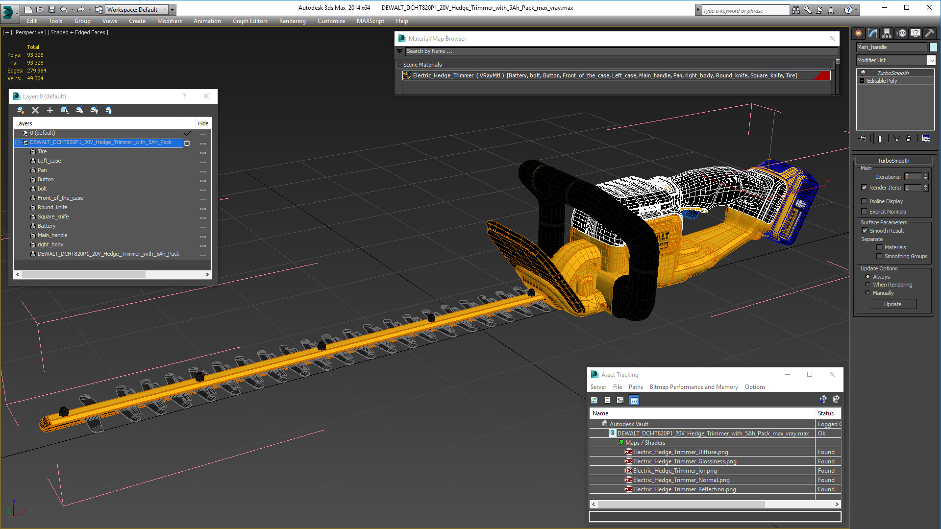This screenshot has width=941, height=529.
Task: Click Table View icon in Asset Tracking
Action: pyautogui.click(x=634, y=400)
